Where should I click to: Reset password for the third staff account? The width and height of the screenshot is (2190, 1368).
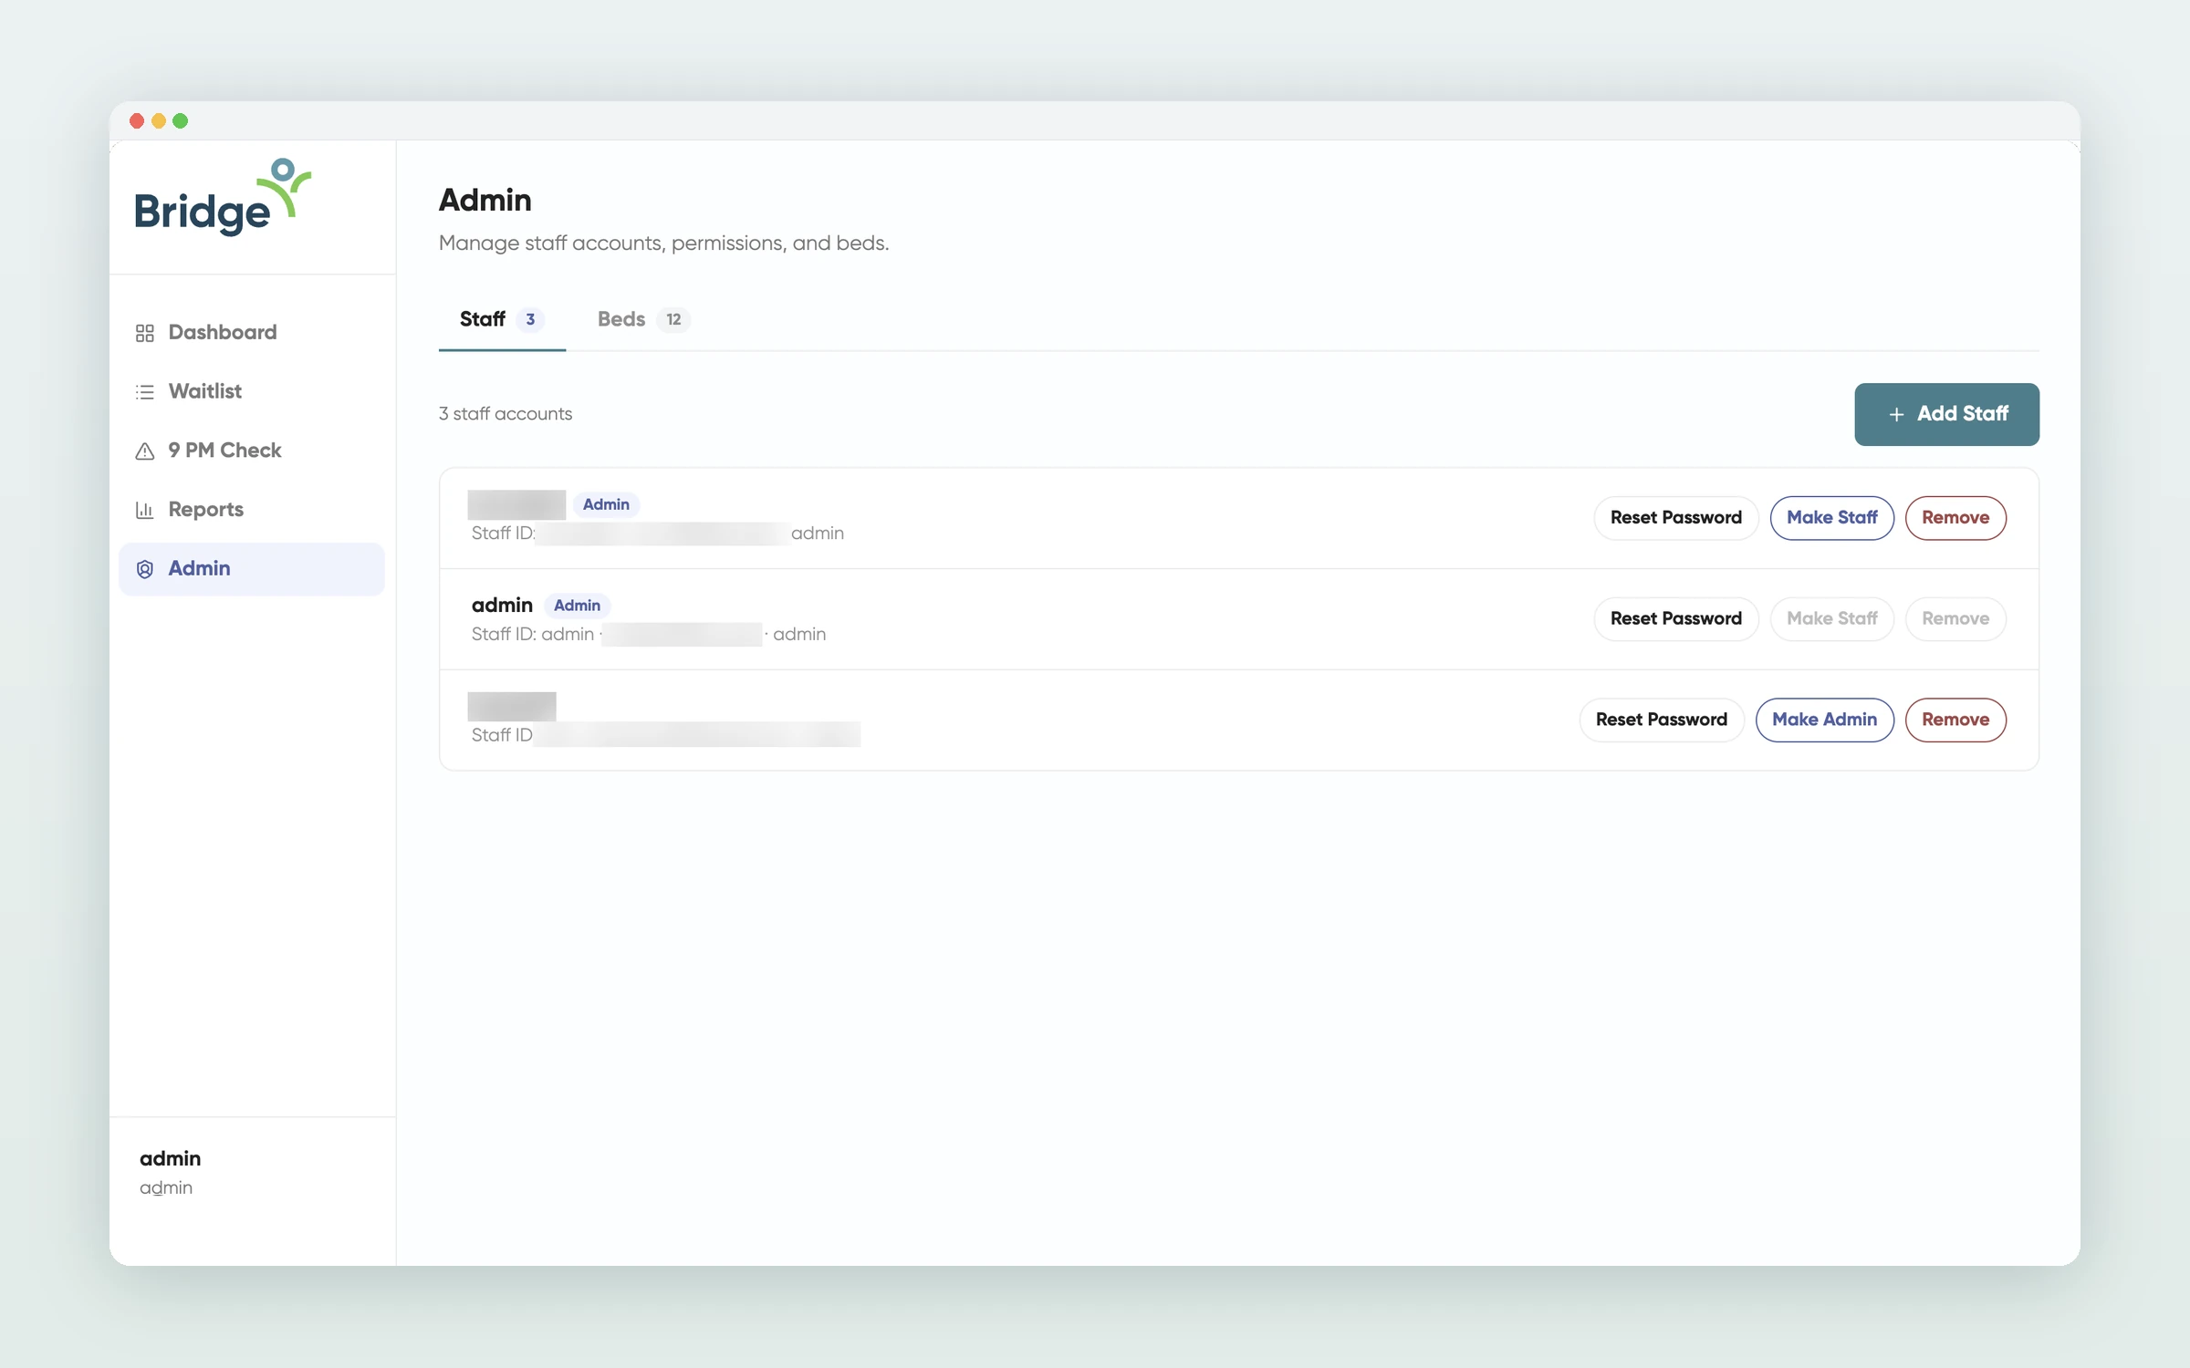[x=1661, y=720]
